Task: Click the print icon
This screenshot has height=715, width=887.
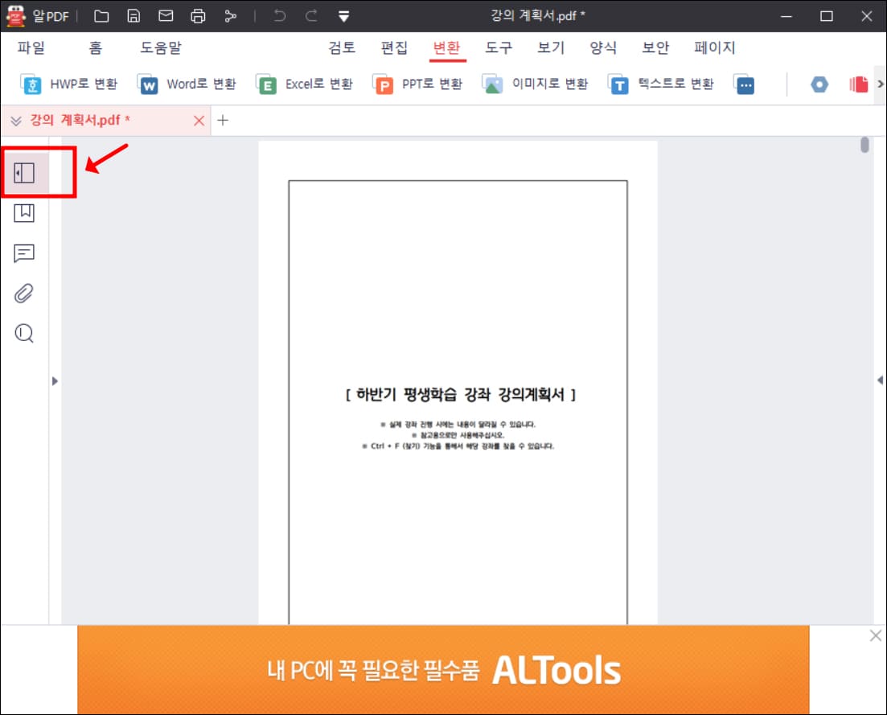Action: [197, 15]
